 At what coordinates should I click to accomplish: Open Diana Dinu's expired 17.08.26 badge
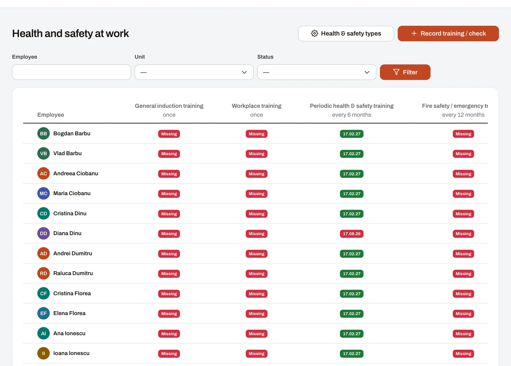[352, 234]
